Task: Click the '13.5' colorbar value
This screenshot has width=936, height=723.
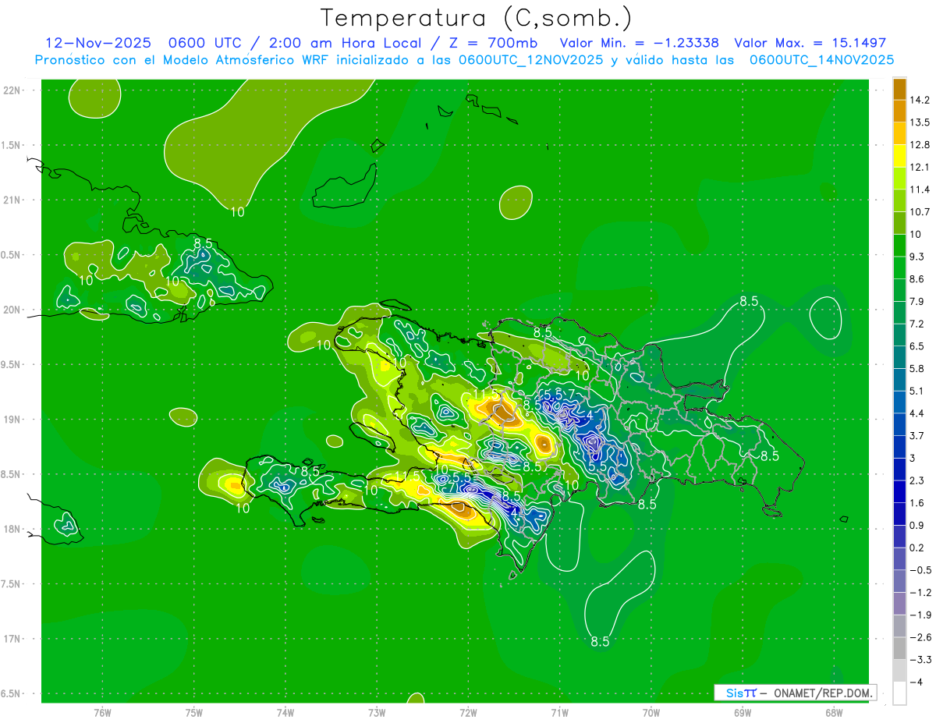Action: 919,122
